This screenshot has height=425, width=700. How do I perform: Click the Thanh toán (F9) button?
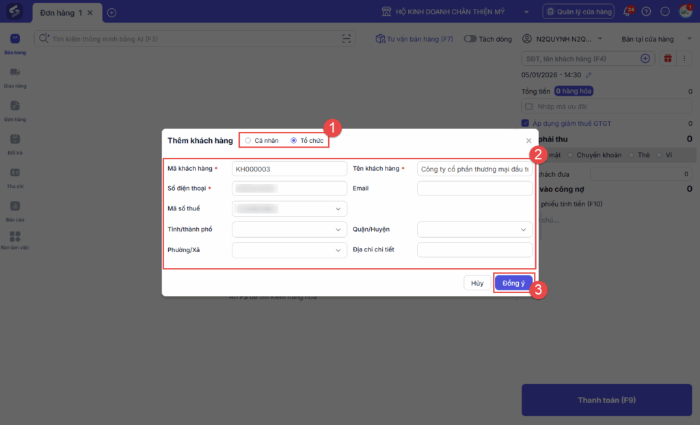(x=607, y=400)
